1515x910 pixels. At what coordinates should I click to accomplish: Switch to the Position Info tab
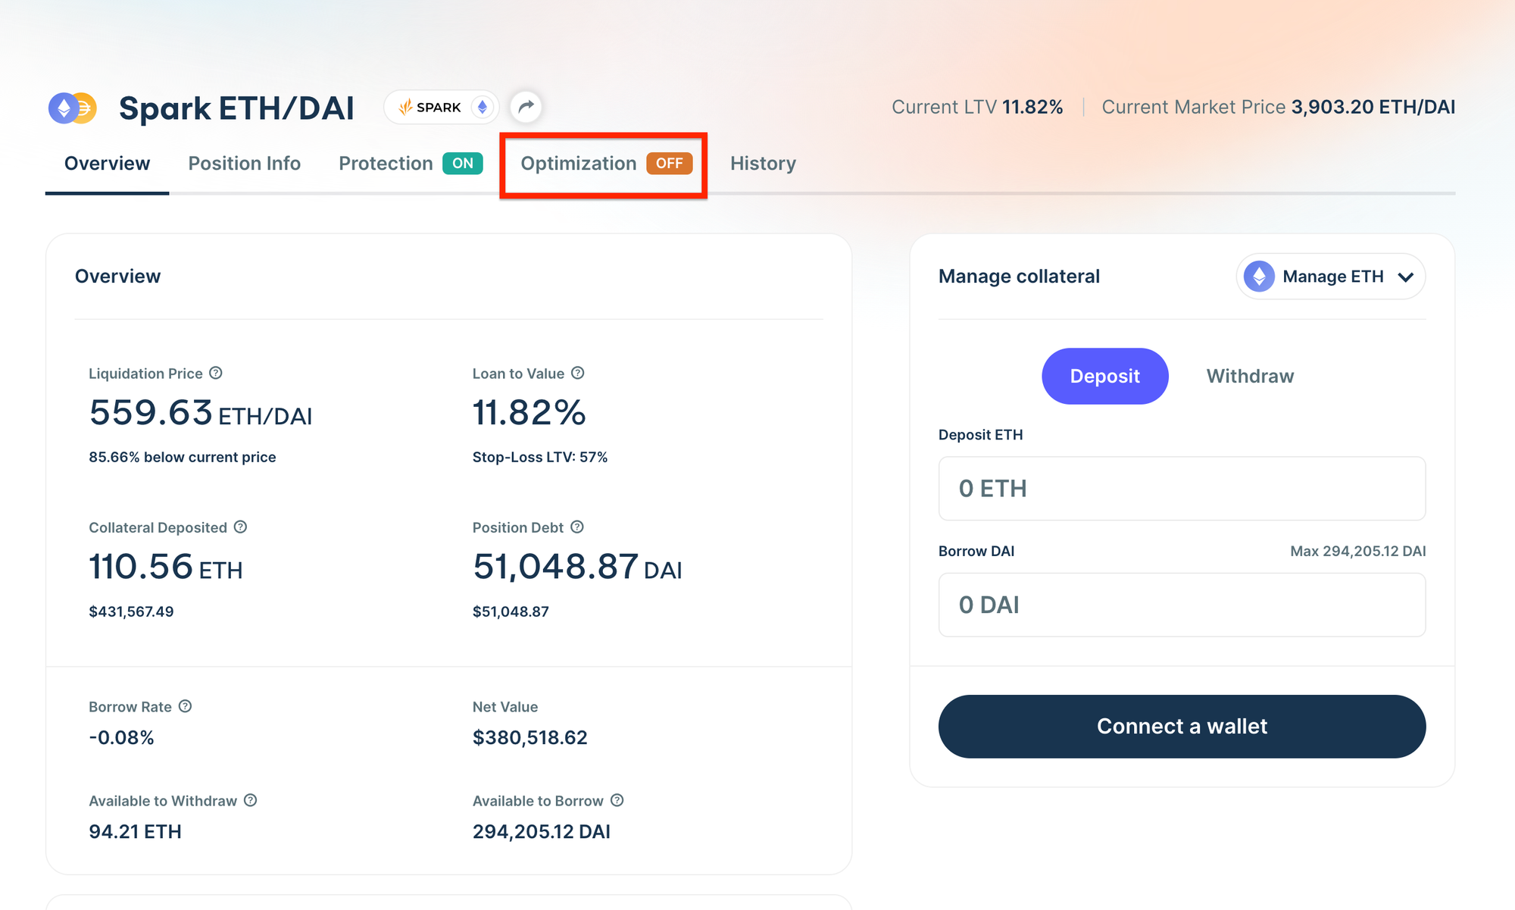point(244,164)
